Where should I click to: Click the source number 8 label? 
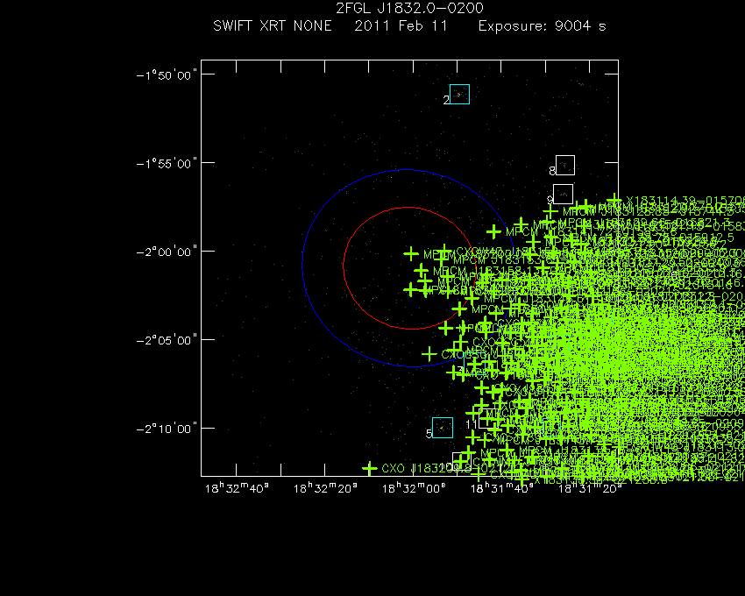[552, 171]
